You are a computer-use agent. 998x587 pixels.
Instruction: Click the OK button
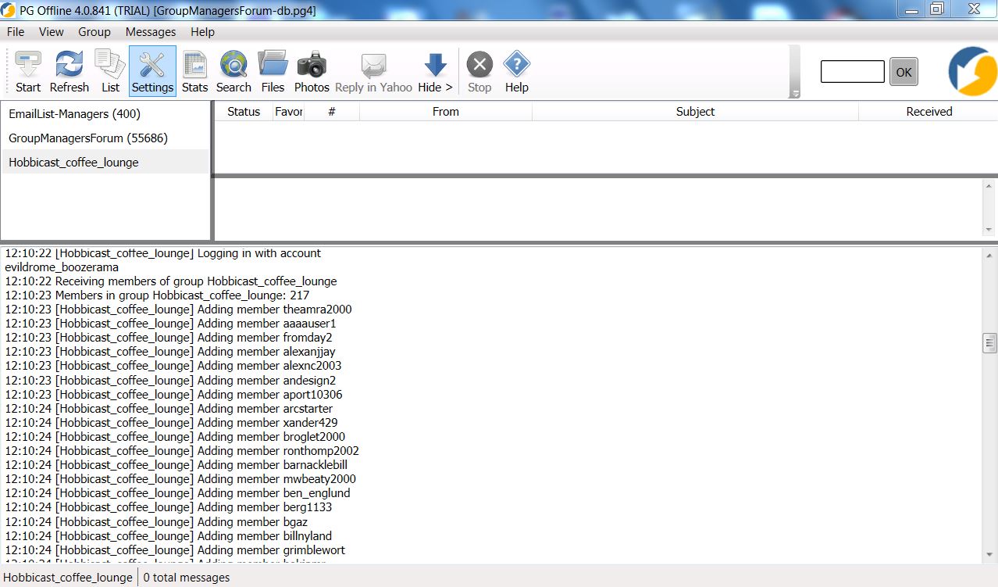(904, 72)
